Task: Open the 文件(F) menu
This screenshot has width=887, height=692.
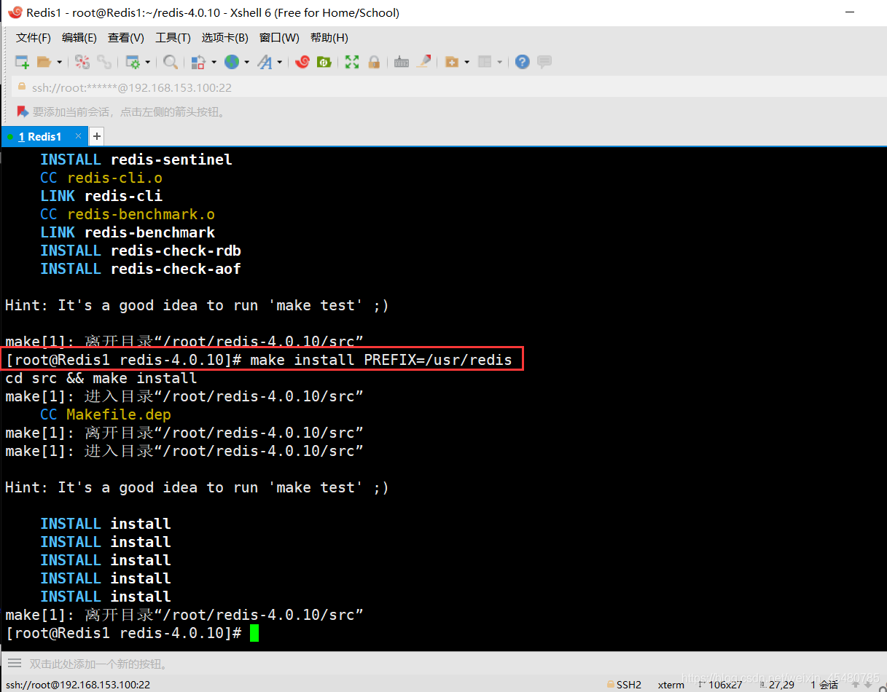Action: 34,37
